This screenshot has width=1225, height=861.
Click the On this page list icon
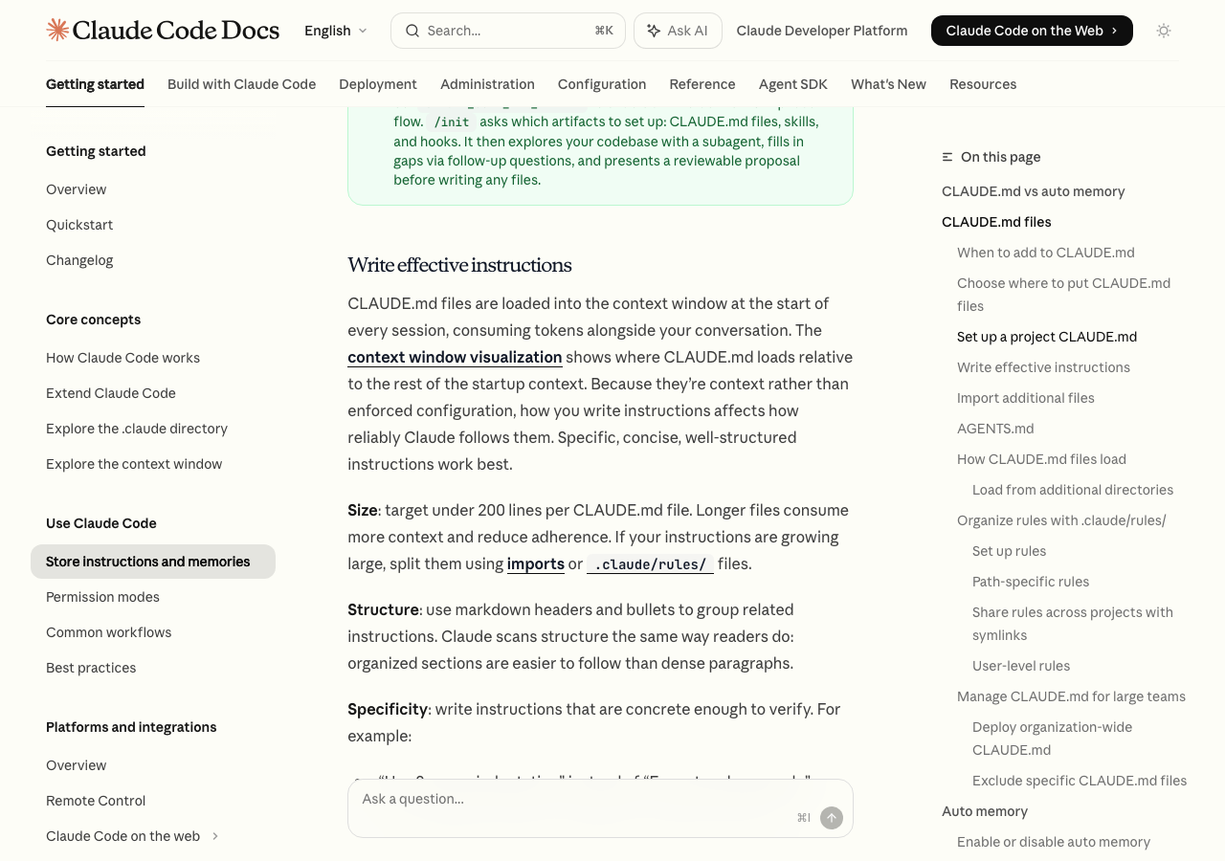coord(947,157)
